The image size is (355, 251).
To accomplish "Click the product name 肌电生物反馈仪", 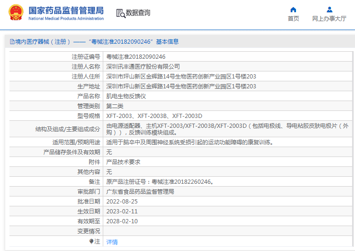I will coord(126,96).
